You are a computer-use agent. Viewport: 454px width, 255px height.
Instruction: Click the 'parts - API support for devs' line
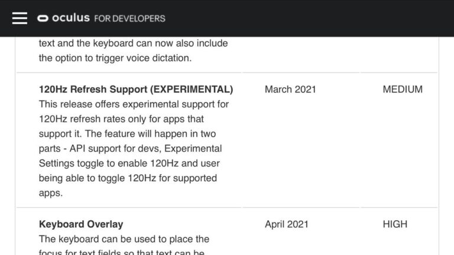pos(130,149)
